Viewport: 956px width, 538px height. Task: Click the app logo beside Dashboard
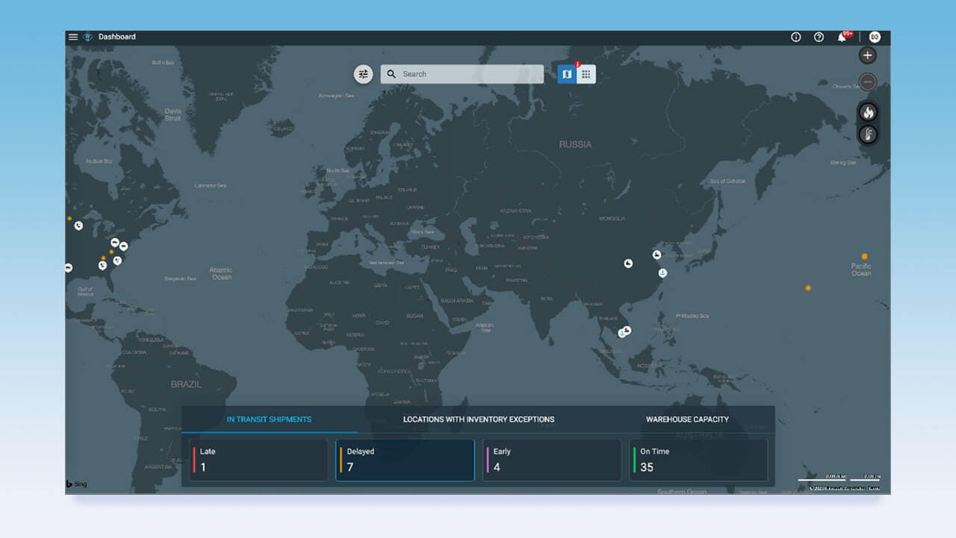[88, 37]
